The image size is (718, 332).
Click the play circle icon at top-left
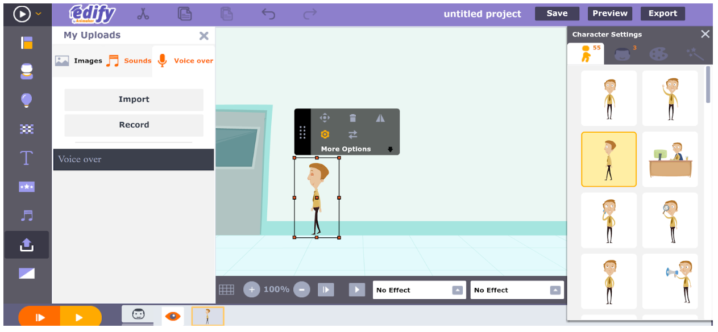pyautogui.click(x=22, y=14)
